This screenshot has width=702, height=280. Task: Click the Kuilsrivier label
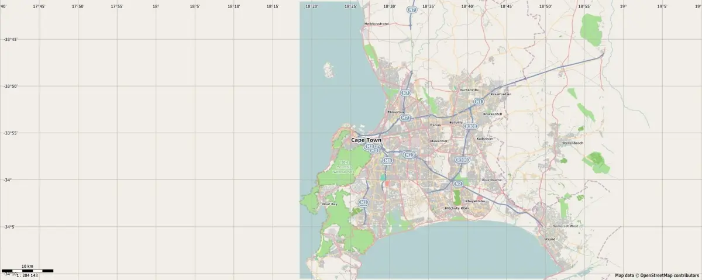(486, 139)
